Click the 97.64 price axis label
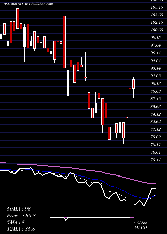Screen dimensions: 167x234 (156, 45)
